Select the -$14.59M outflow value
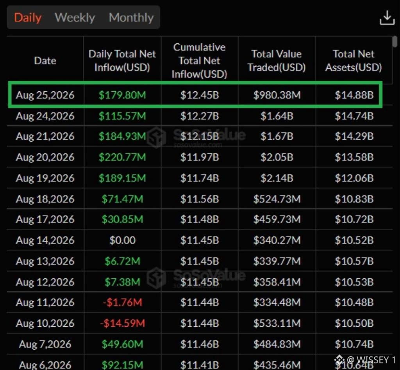This screenshot has height=370, width=400. point(122,324)
